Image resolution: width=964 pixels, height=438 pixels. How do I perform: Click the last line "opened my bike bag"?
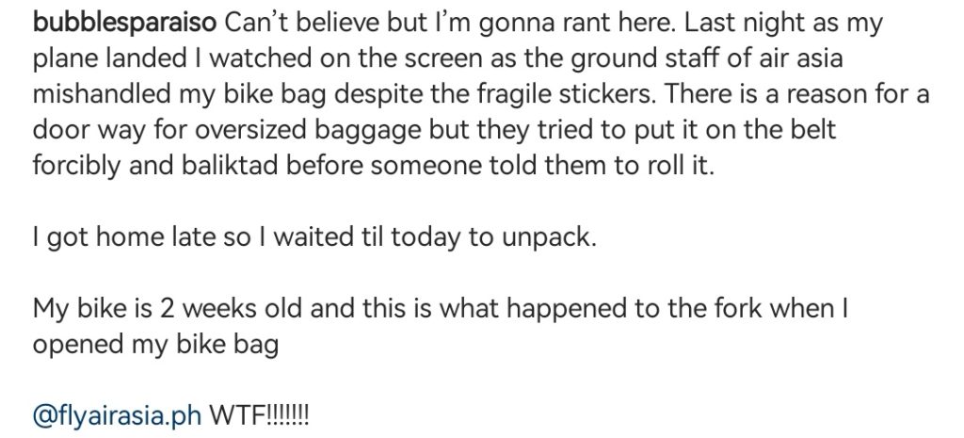156,344
